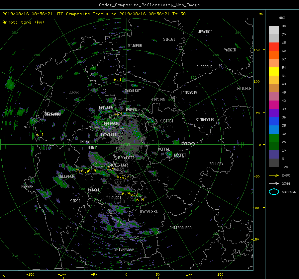Image resolution: width=299 pixels, height=279 pixels.
Task: Click the 5.4 top value near Badami
Action: pos(118,113)
